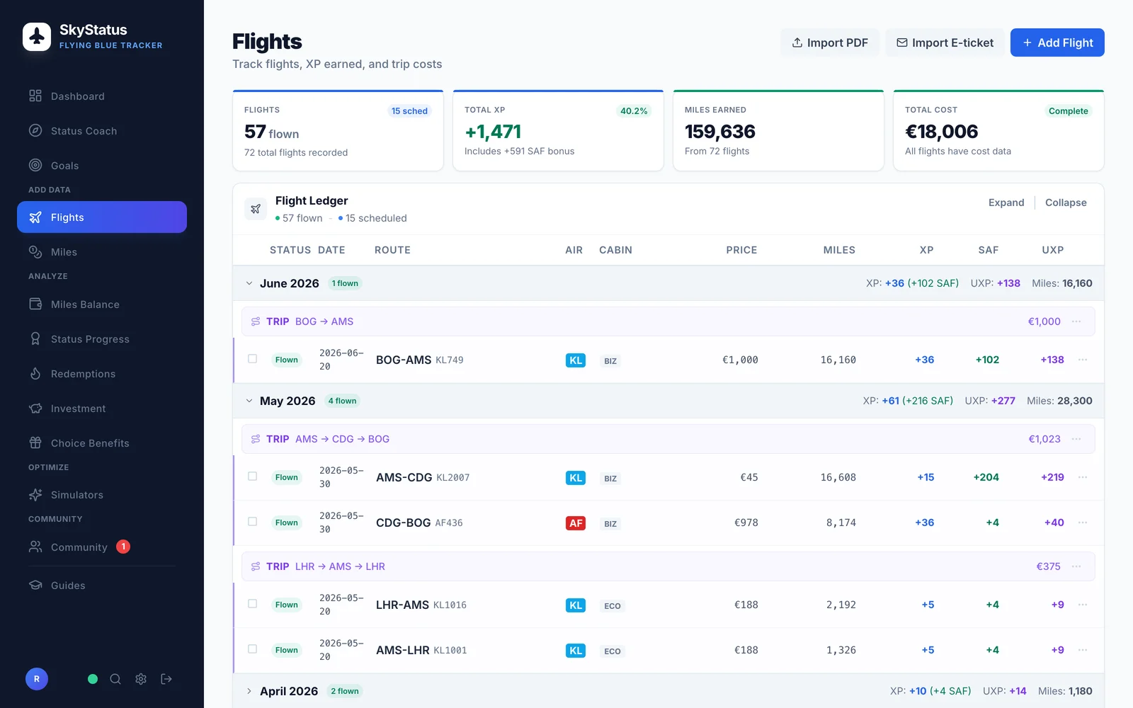Open the Dashboard page
Screen dimensions: 1133x708
click(x=102, y=96)
